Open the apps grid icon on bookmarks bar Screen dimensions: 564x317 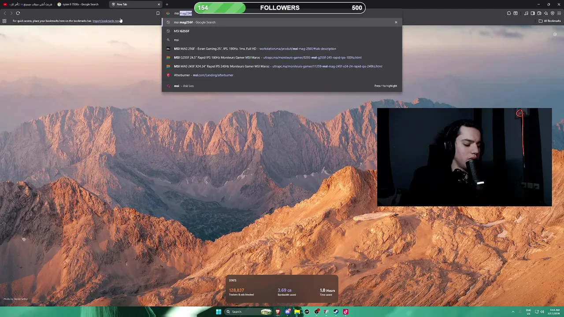4,21
